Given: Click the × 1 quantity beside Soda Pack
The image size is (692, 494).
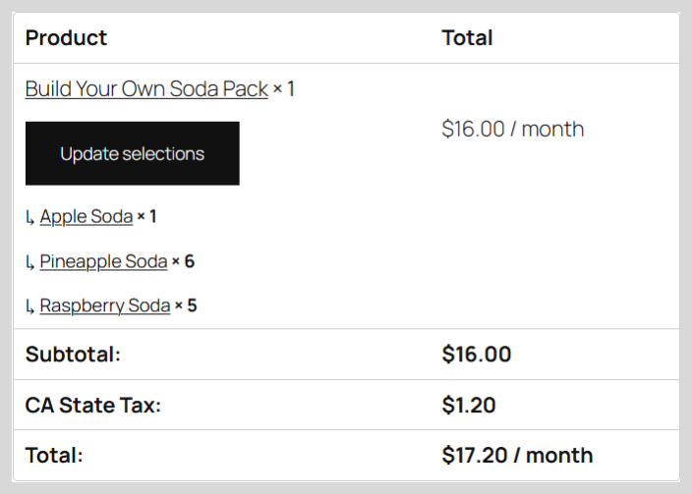Looking at the screenshot, I should [x=284, y=89].
